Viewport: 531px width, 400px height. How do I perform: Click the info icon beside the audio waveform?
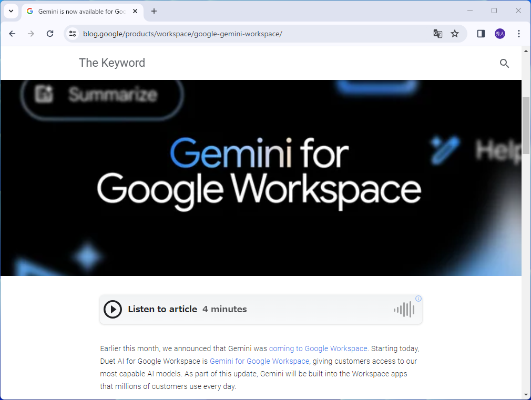[x=417, y=299]
